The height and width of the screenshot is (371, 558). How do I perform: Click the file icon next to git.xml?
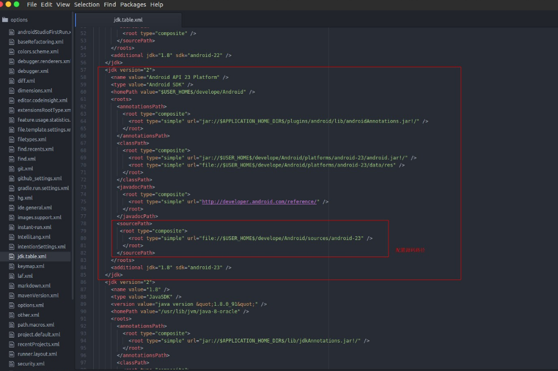(x=13, y=169)
